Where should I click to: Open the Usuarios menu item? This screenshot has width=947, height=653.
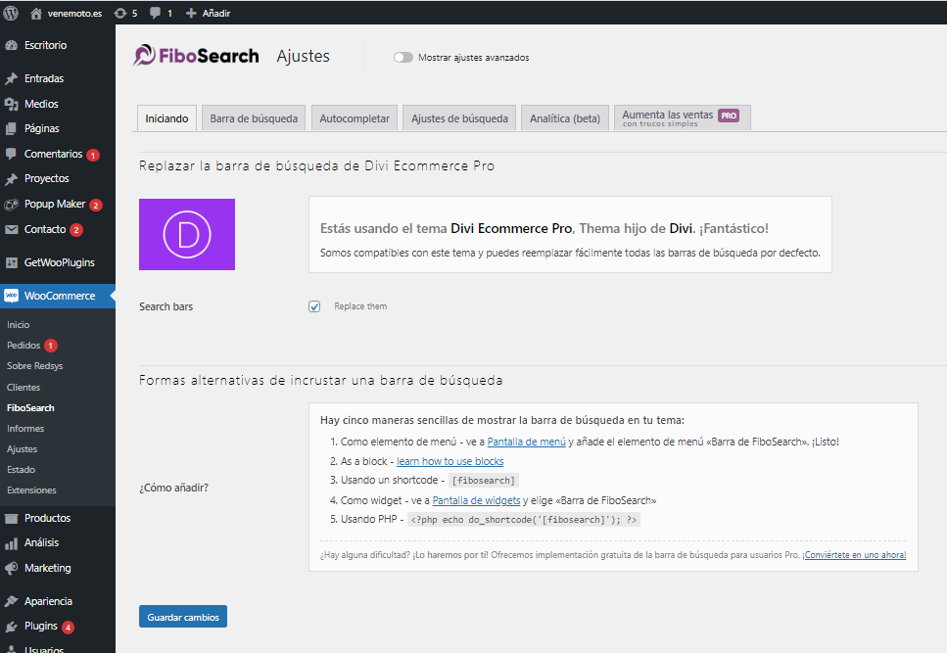pyautogui.click(x=43, y=649)
